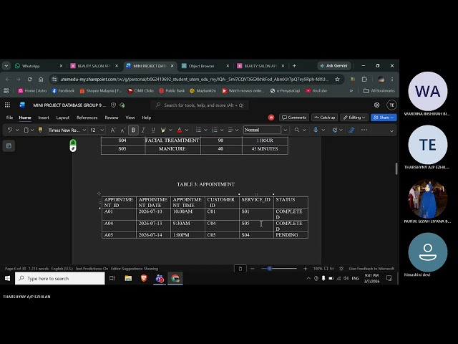
Task: Open the Undo history dropdown arrow
Action: point(17,130)
